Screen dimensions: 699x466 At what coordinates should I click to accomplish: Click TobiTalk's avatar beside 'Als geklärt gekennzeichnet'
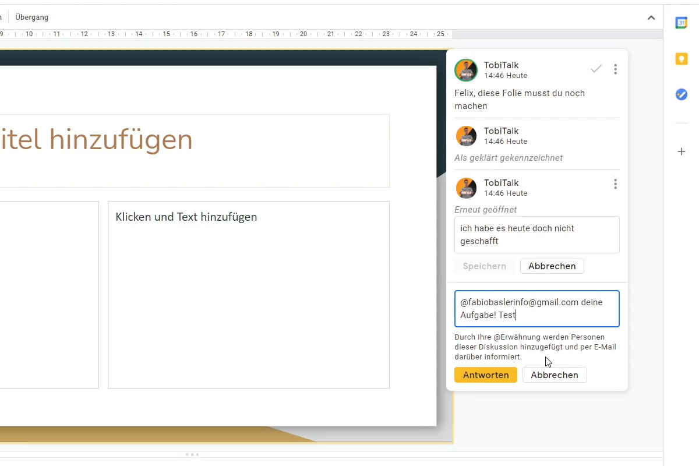pyautogui.click(x=466, y=136)
